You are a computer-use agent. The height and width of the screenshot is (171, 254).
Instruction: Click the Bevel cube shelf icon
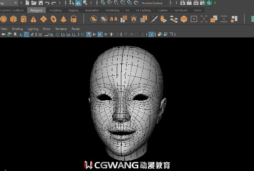pyautogui.click(x=184, y=19)
